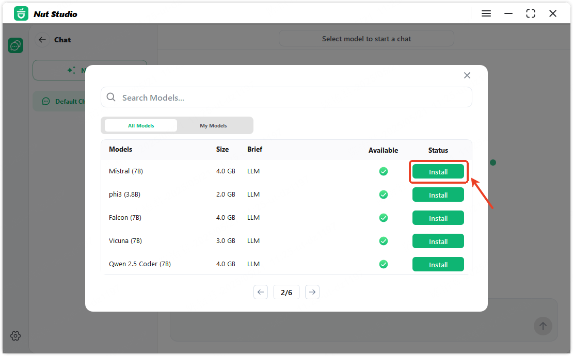Image resolution: width=573 pixels, height=356 pixels.
Task: Click the Size column header
Action: click(222, 149)
